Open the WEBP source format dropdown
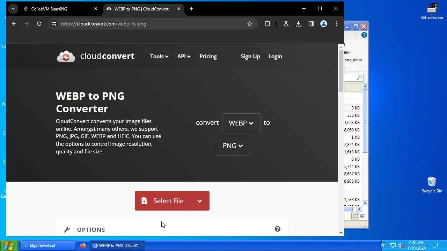The height and width of the screenshot is (251, 447). [x=241, y=123]
